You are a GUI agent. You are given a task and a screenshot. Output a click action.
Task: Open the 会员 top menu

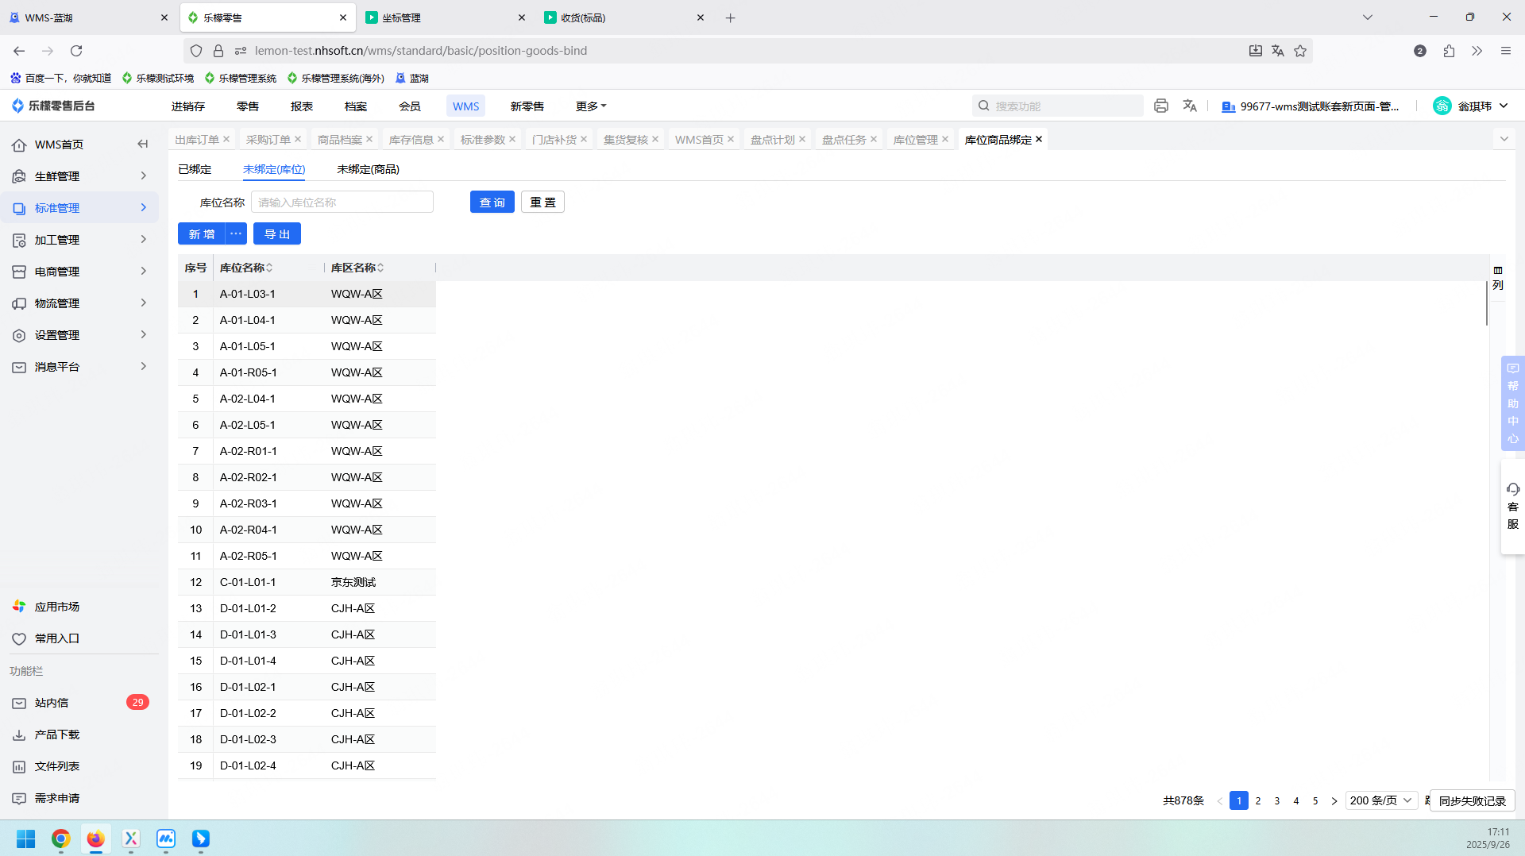[x=410, y=106]
